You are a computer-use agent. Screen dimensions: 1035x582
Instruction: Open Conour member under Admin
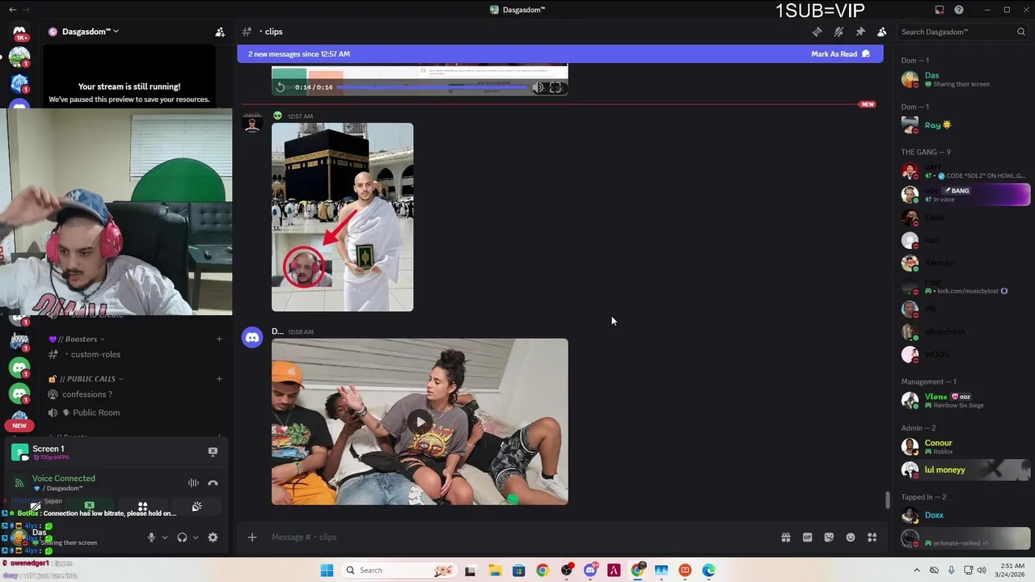click(x=965, y=446)
